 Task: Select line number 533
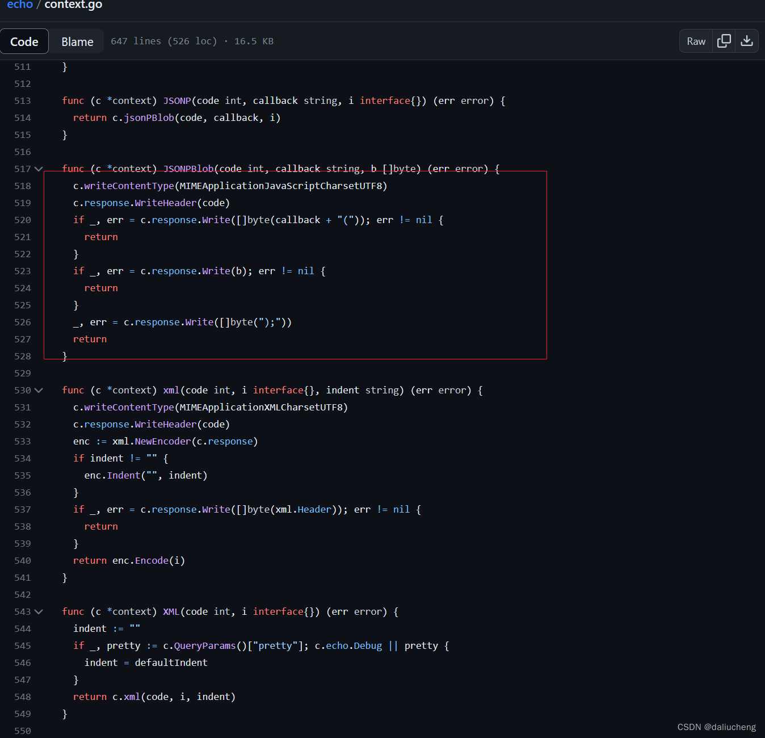(23, 441)
